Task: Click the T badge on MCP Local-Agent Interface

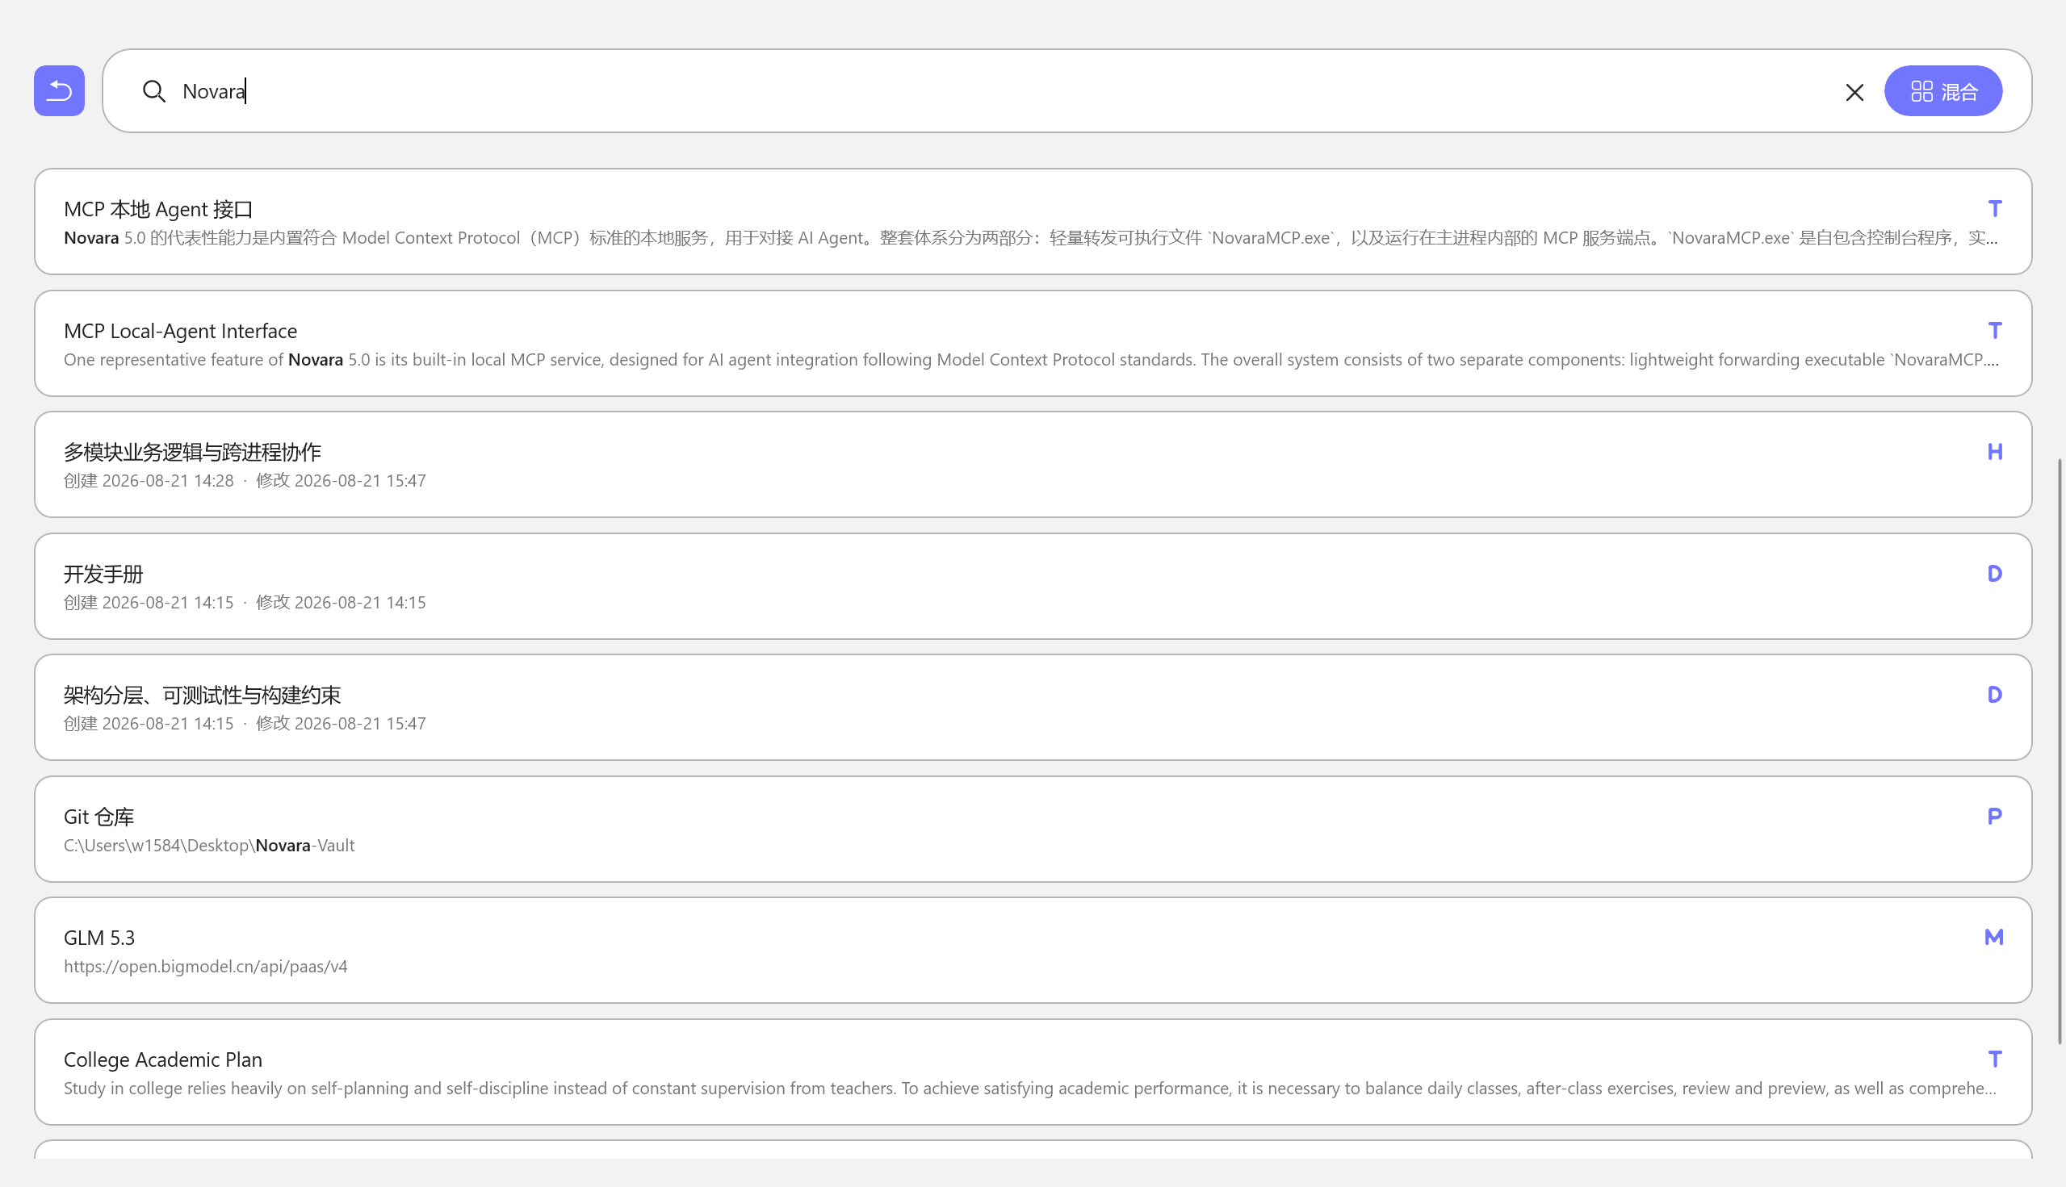Action: click(1994, 330)
